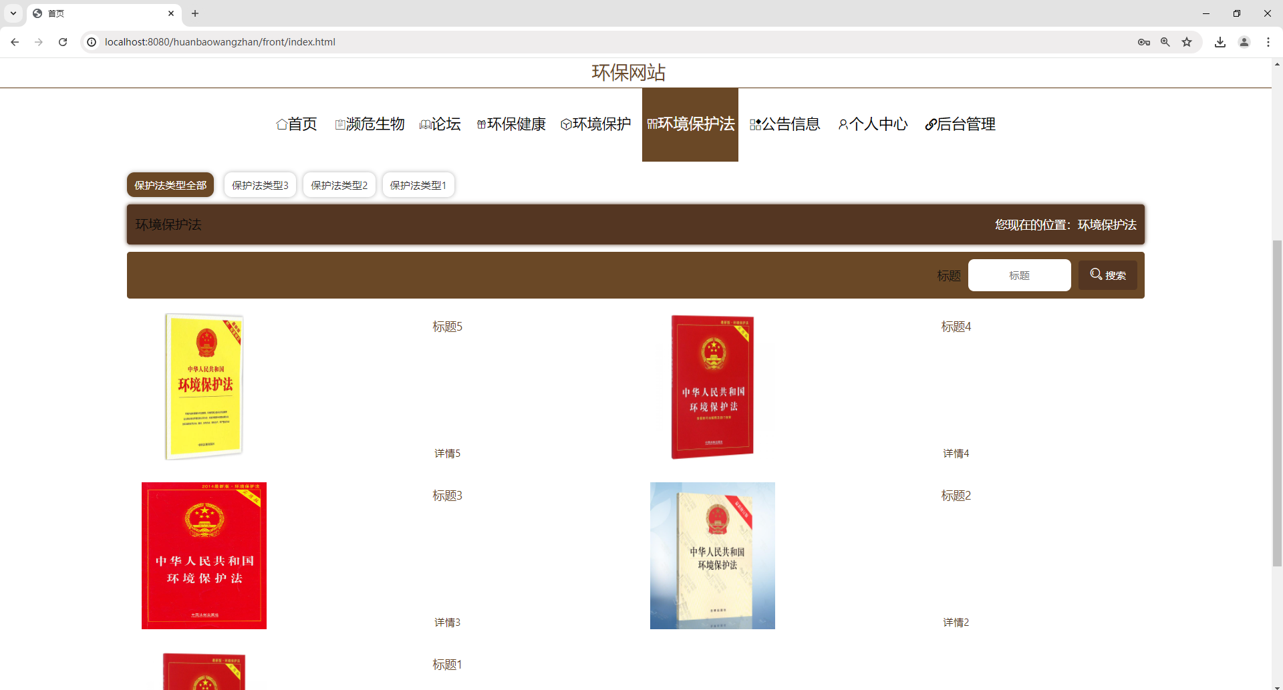Click the 首页 home icon in navigation

tap(282, 124)
